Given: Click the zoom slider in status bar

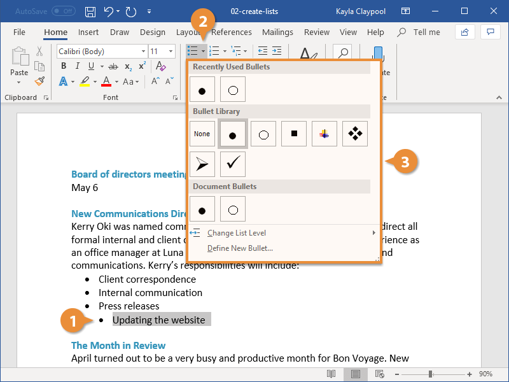Looking at the screenshot, I should (x=431, y=374).
